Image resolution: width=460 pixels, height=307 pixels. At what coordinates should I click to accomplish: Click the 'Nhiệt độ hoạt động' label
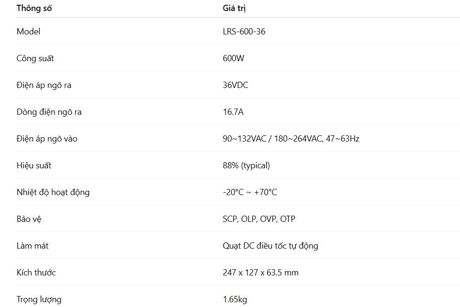[53, 192]
